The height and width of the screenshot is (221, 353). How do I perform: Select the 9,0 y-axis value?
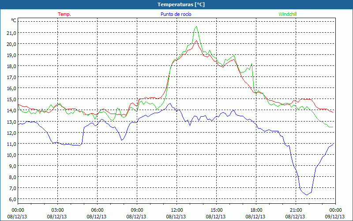click(x=13, y=166)
